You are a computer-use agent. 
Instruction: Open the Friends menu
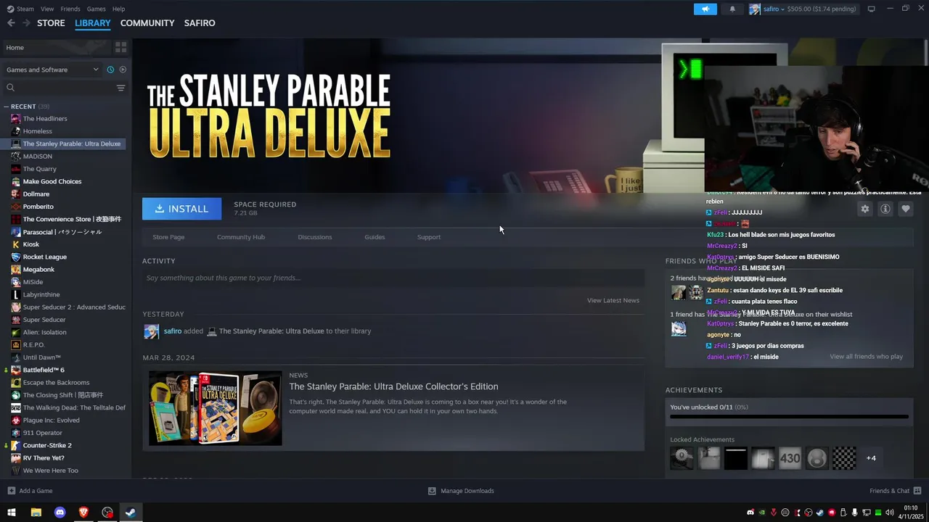(x=70, y=9)
